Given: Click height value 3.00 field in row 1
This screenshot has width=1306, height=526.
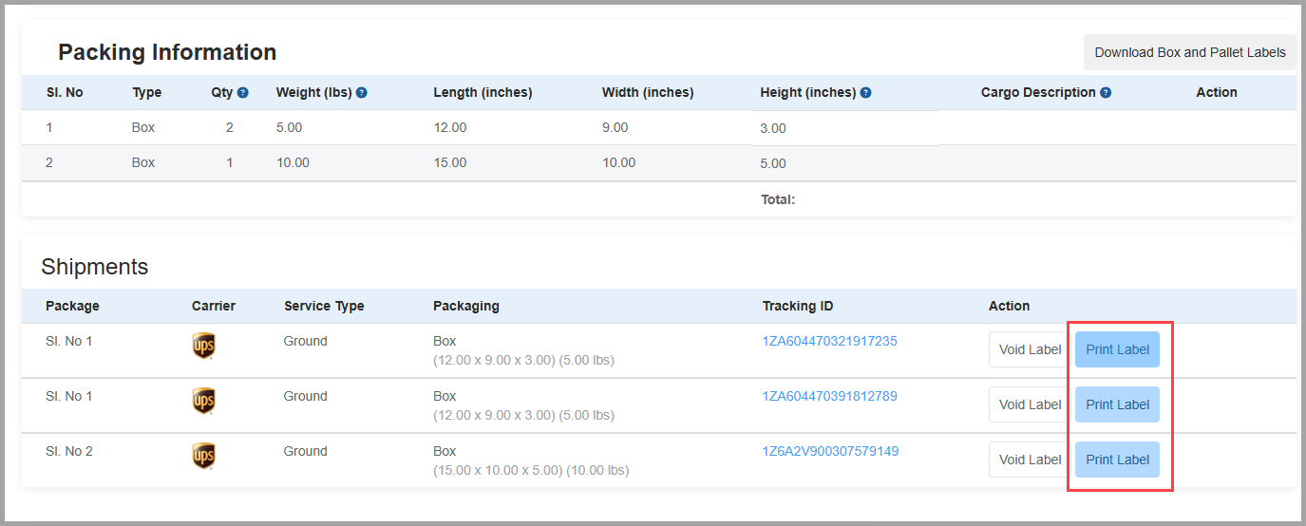Looking at the screenshot, I should pos(845,128).
